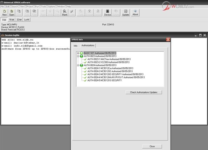This screenshot has height=150, width=208.
Task: Click Close button in XPROG Info
Action: pyautogui.click(x=152, y=146)
